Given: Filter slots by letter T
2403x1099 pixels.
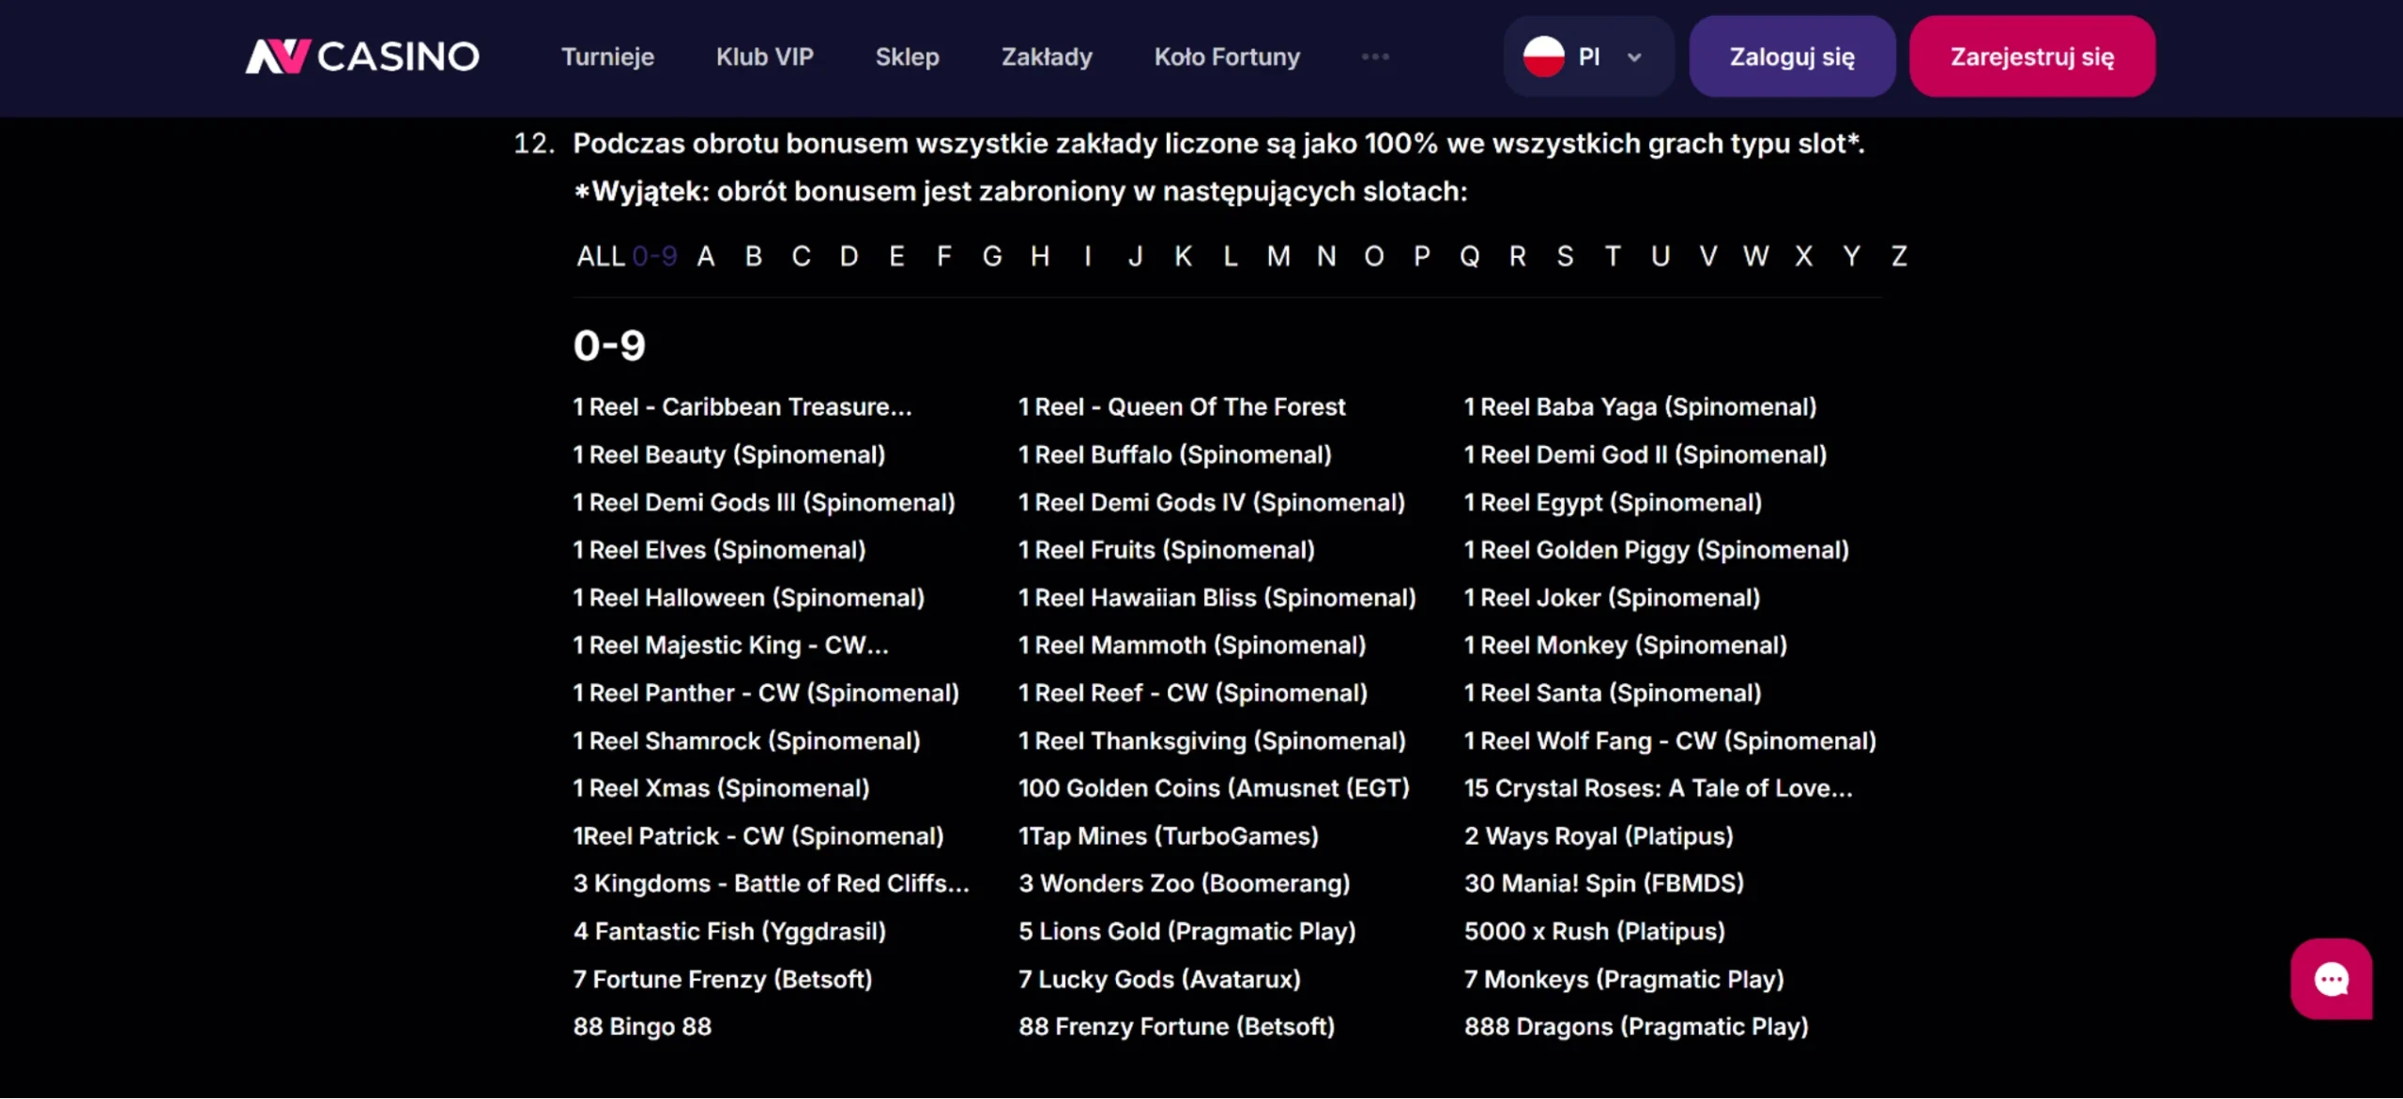Looking at the screenshot, I should coord(1613,256).
